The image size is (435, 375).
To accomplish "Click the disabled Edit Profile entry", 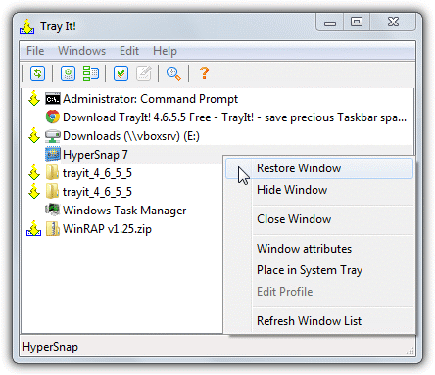I will pyautogui.click(x=319, y=292).
